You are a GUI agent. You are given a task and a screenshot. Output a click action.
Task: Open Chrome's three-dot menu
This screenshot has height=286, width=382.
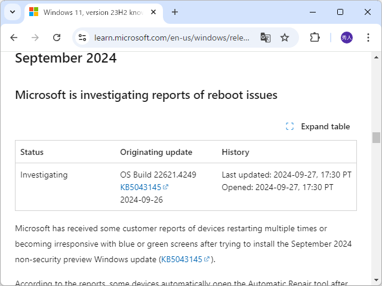(368, 38)
